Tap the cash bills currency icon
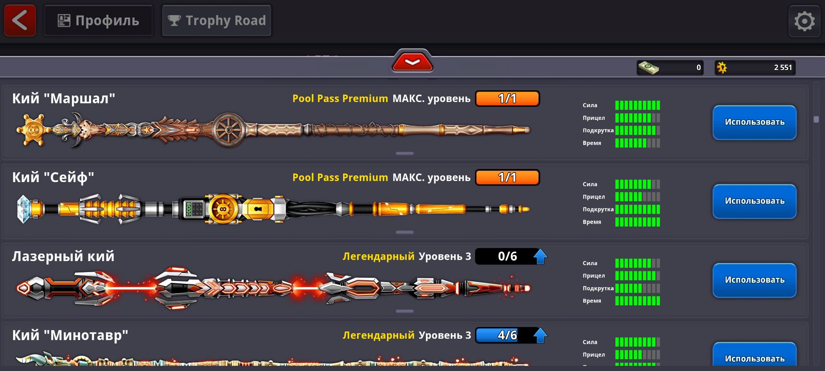This screenshot has height=371, width=825. [648, 68]
